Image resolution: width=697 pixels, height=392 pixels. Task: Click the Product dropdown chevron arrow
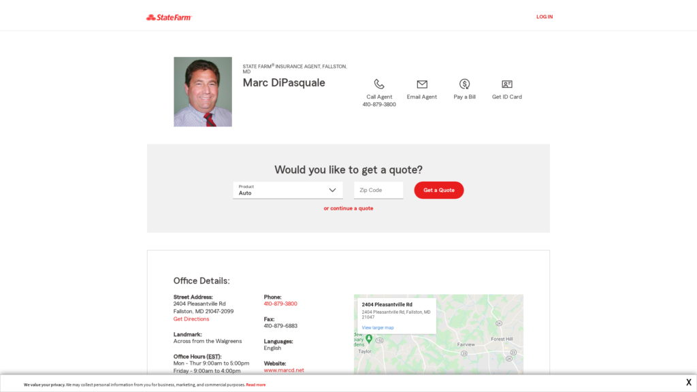pos(332,191)
